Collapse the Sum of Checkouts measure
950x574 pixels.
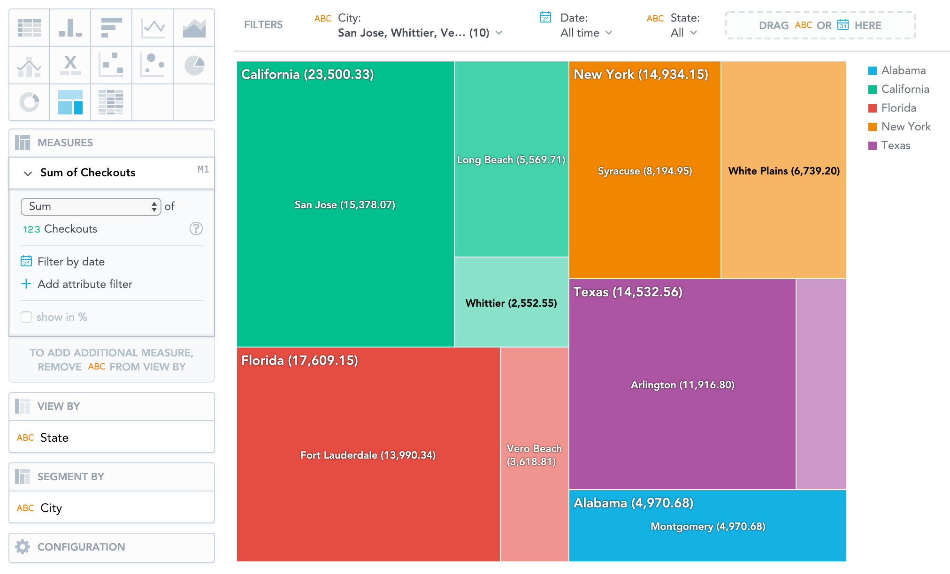[x=28, y=173]
